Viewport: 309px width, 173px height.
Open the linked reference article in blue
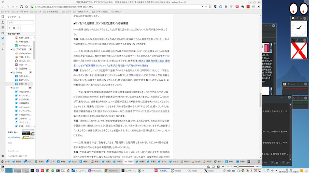(122, 63)
